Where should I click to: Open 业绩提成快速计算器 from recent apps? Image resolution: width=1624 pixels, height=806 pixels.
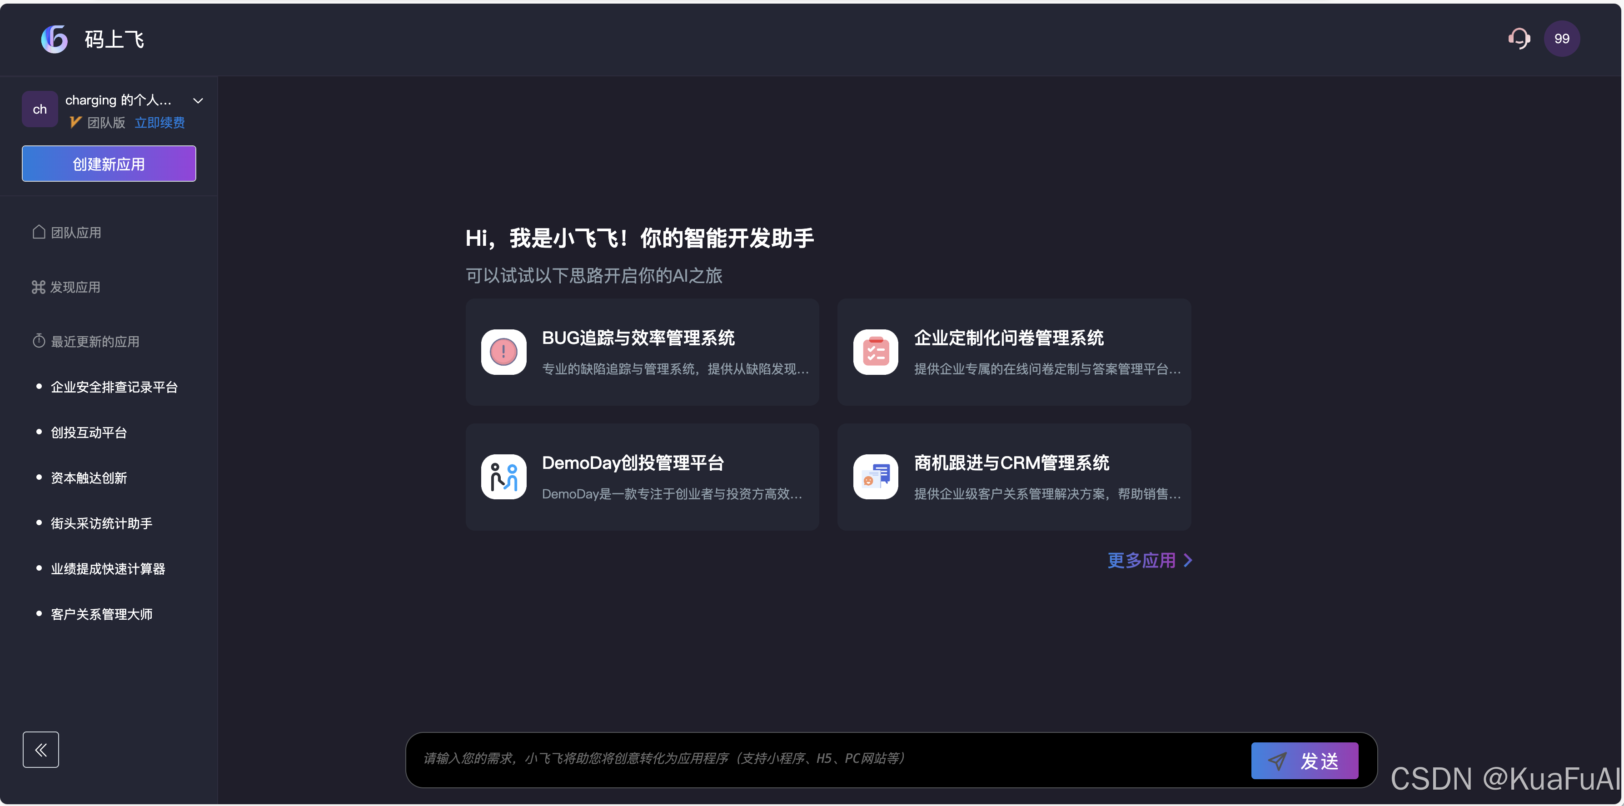pos(108,568)
